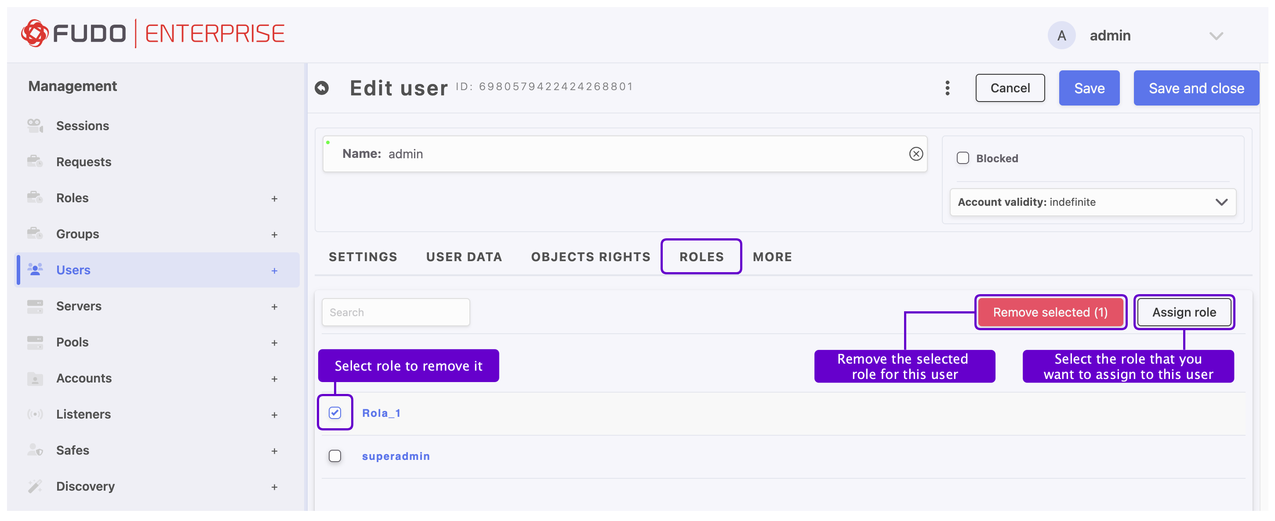Screen dimensions: 1275x521
Task: Click the Discovery wand icon in sidebar
Action: coord(35,486)
